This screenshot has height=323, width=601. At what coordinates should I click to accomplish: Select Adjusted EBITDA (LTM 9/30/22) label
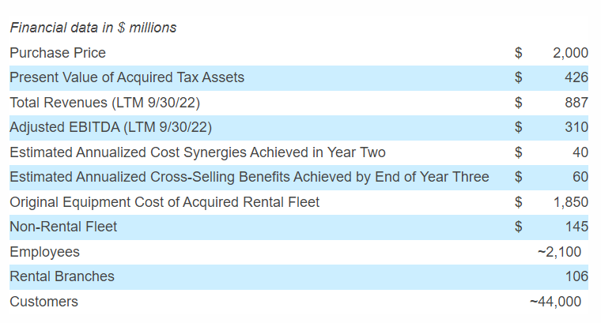coord(111,127)
